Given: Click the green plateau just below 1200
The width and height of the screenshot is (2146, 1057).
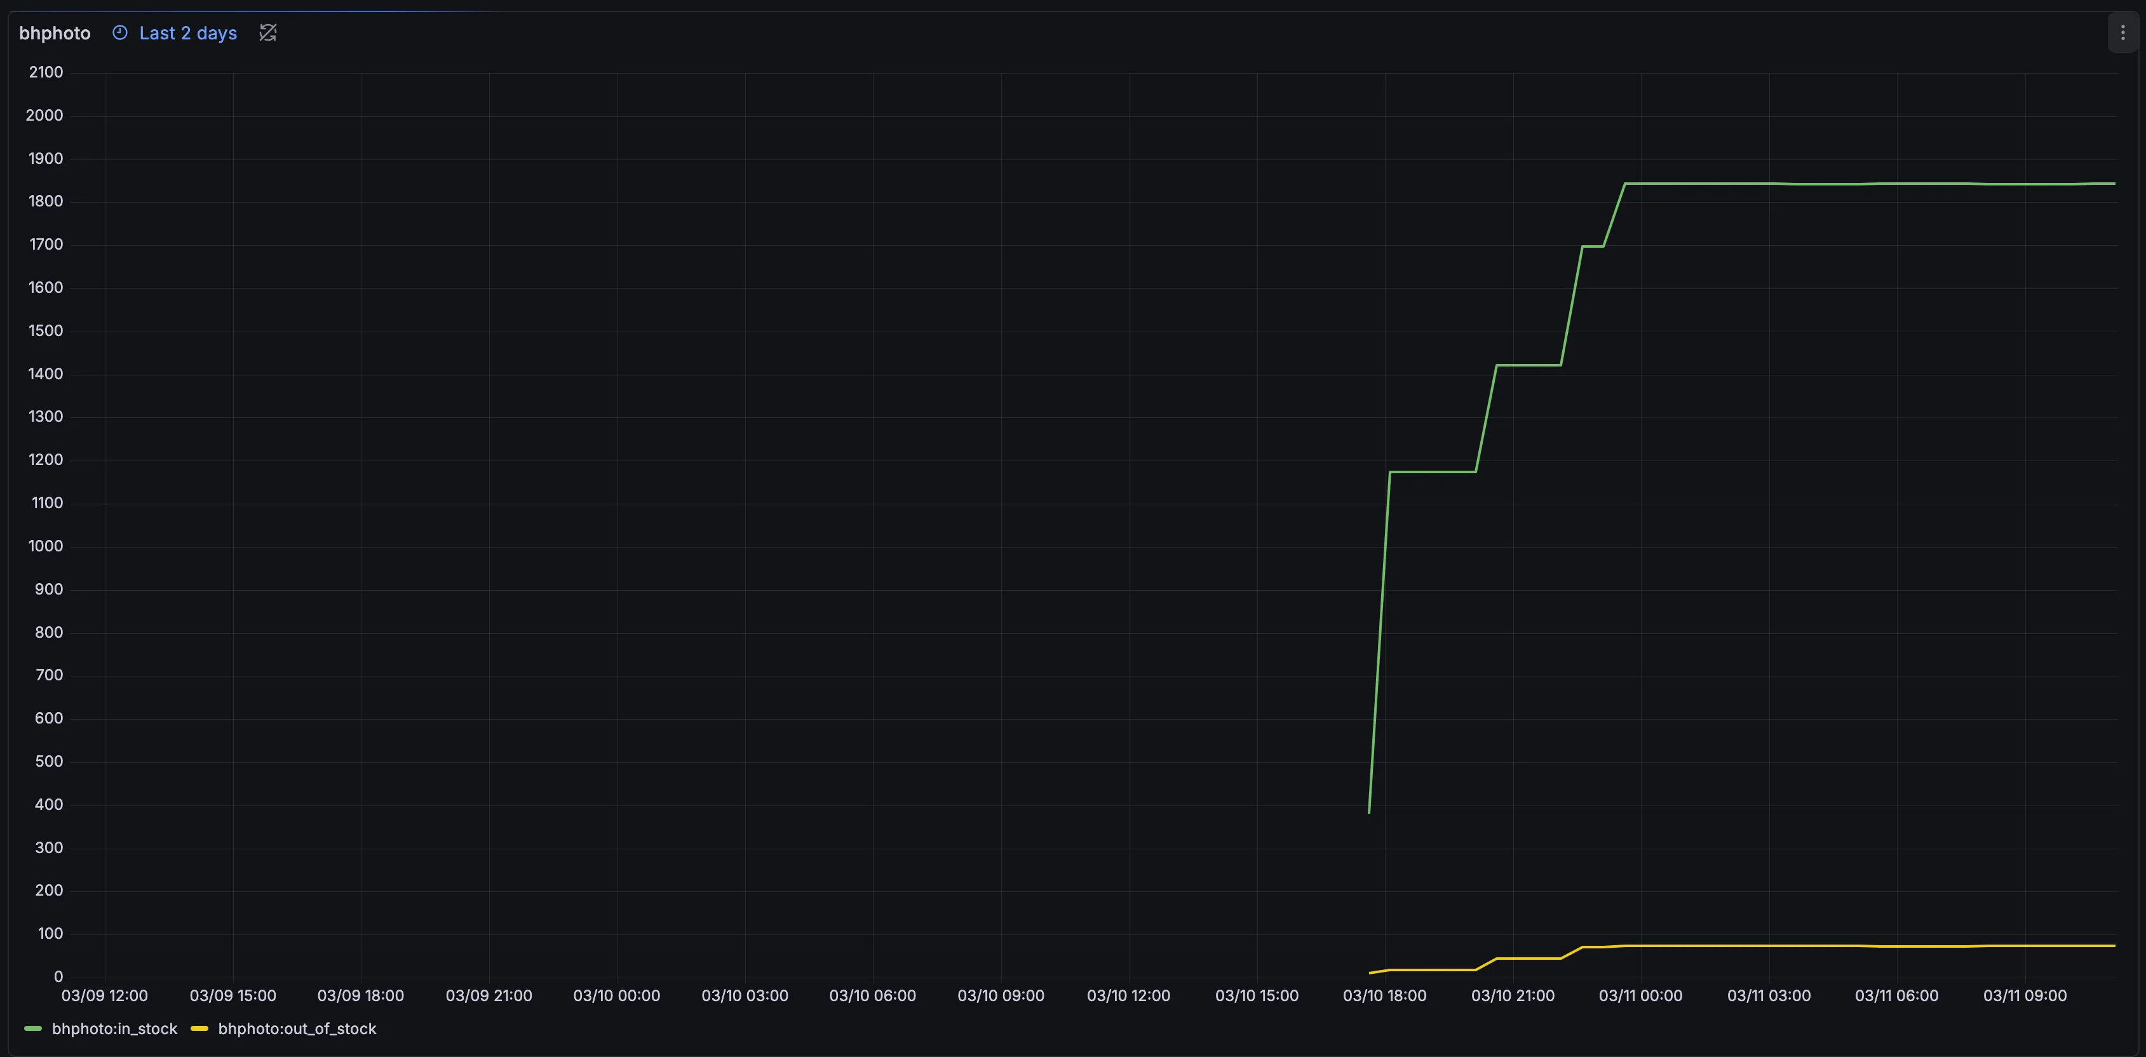Looking at the screenshot, I should click(1433, 471).
